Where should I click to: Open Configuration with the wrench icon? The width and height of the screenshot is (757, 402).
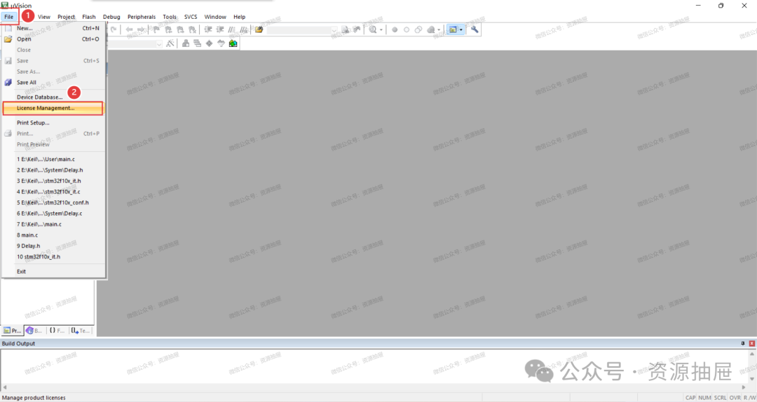[x=475, y=30]
